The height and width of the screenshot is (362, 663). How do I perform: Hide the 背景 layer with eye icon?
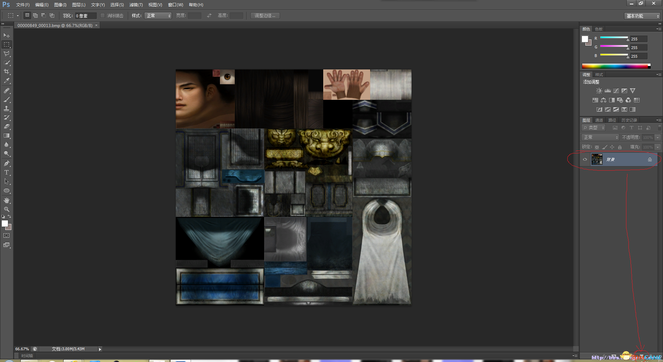(585, 159)
